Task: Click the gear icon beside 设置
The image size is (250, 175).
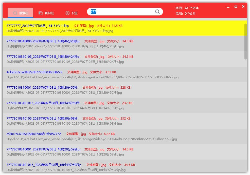Action: [68, 13]
